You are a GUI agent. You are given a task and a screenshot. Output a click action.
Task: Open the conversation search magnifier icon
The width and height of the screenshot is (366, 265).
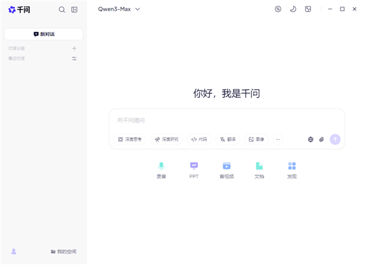point(62,10)
